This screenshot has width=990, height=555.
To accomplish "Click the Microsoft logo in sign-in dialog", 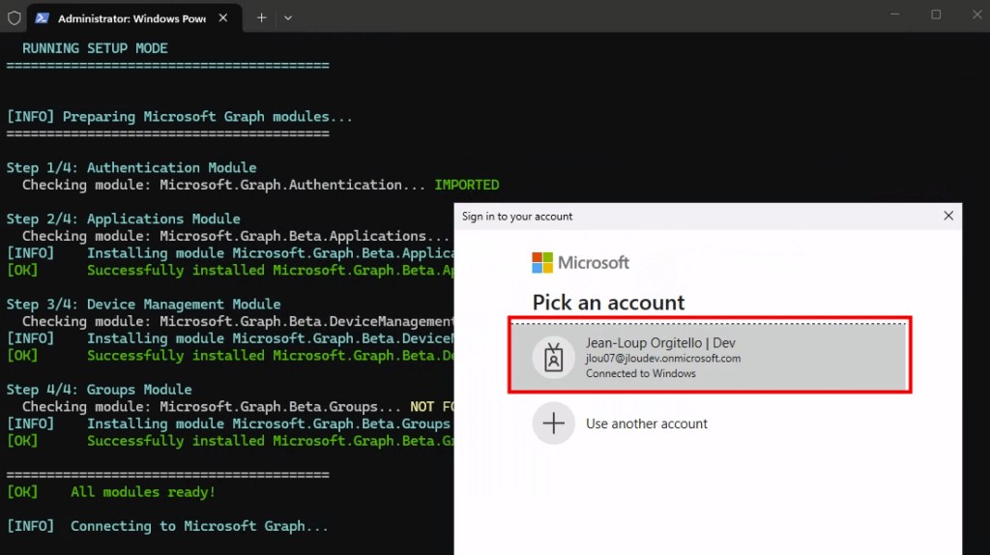I will 580,263.
